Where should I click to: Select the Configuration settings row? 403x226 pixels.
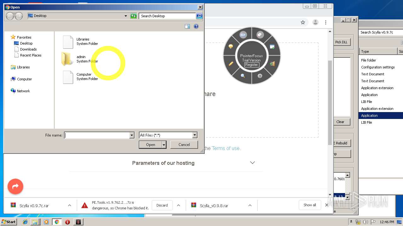point(381,67)
